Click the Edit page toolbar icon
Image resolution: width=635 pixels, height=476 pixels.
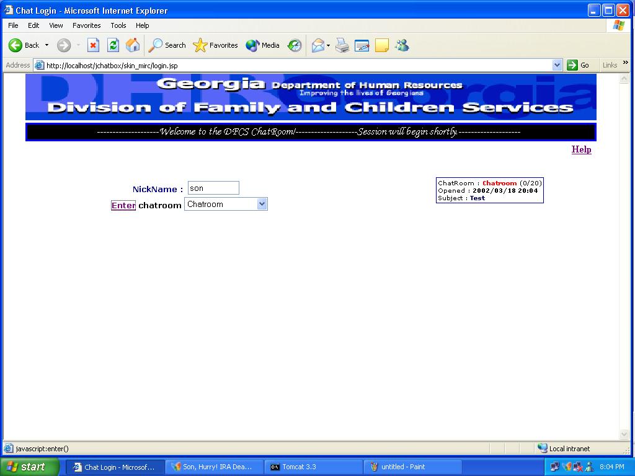tap(362, 45)
